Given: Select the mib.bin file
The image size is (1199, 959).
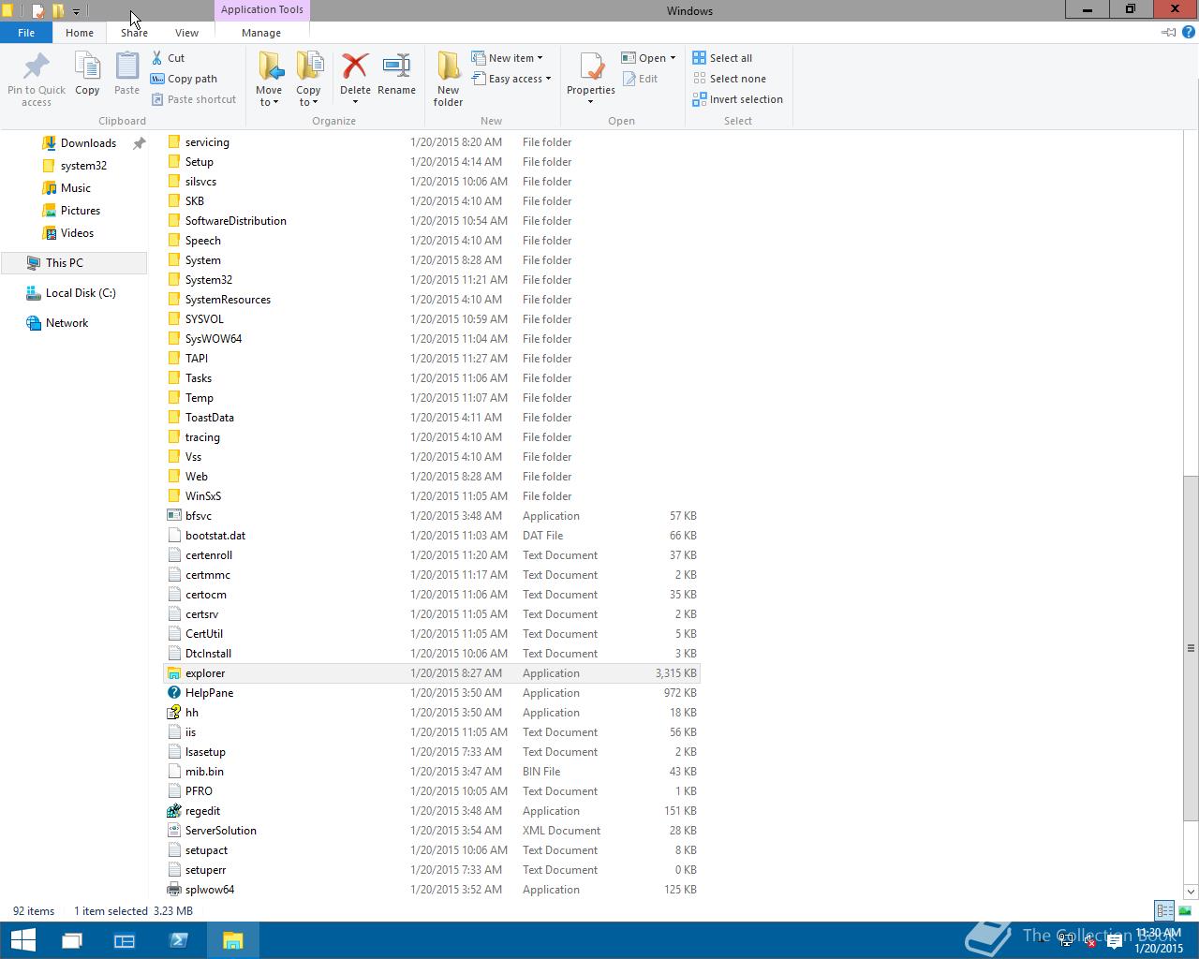Looking at the screenshot, I should pyautogui.click(x=431, y=772).
